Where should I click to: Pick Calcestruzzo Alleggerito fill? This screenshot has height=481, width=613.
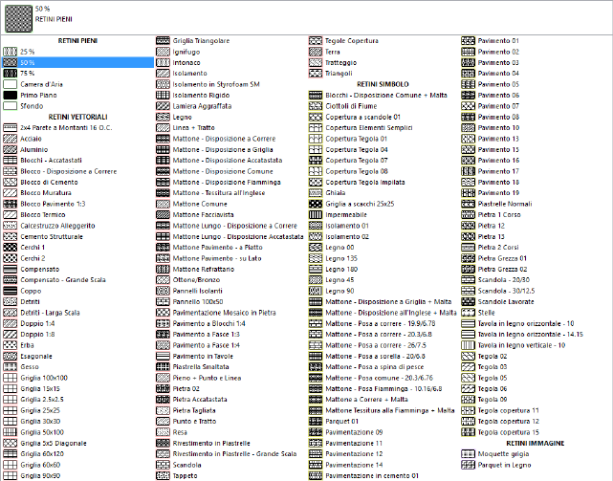[57, 226]
